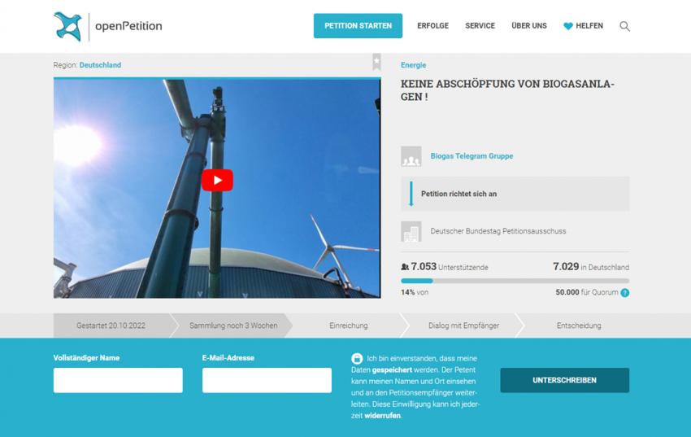
Task: Click the signature progress bar
Action: (x=515, y=281)
